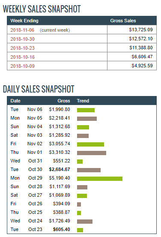Click the Date column header in daily table

tap(15, 101)
